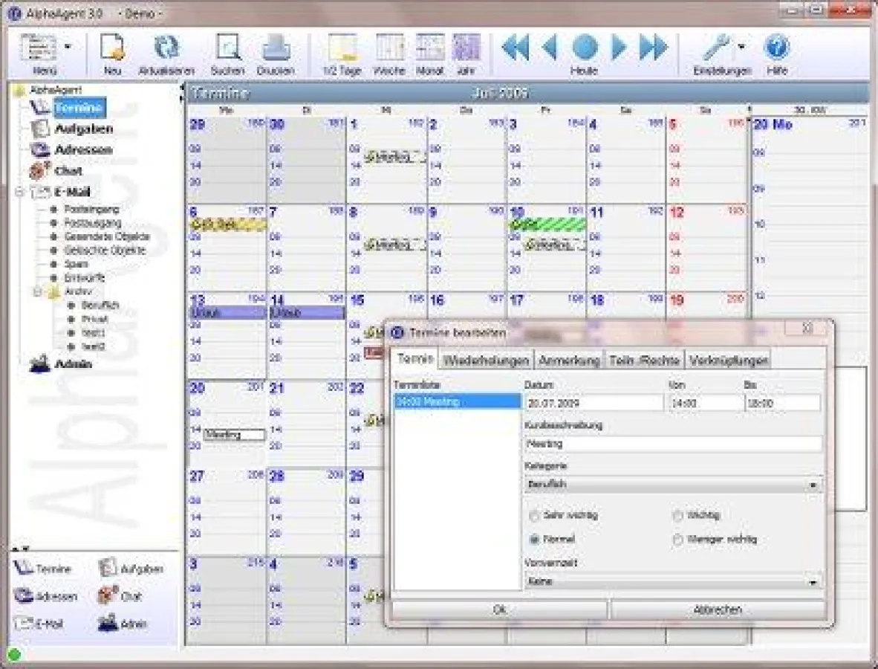Open the Anmerkung tab
Image resolution: width=878 pixels, height=669 pixels.
(569, 361)
